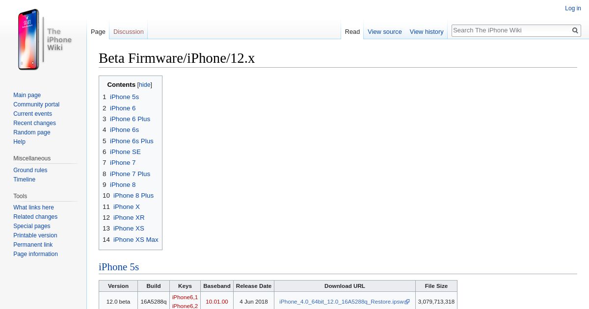This screenshot has height=309, width=589.
Task: Select the 16A5288q build cell
Action: coord(154,302)
